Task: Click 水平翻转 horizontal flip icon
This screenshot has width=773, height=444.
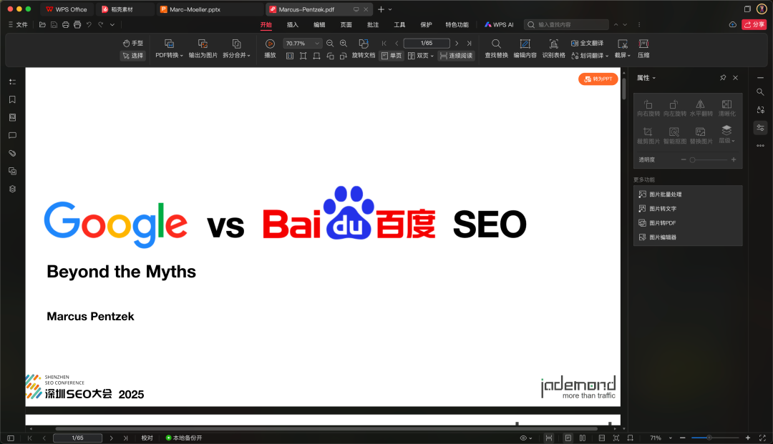Action: (x=701, y=108)
